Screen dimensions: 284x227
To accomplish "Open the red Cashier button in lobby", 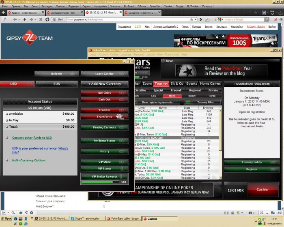I will pyautogui.click(x=262, y=190).
